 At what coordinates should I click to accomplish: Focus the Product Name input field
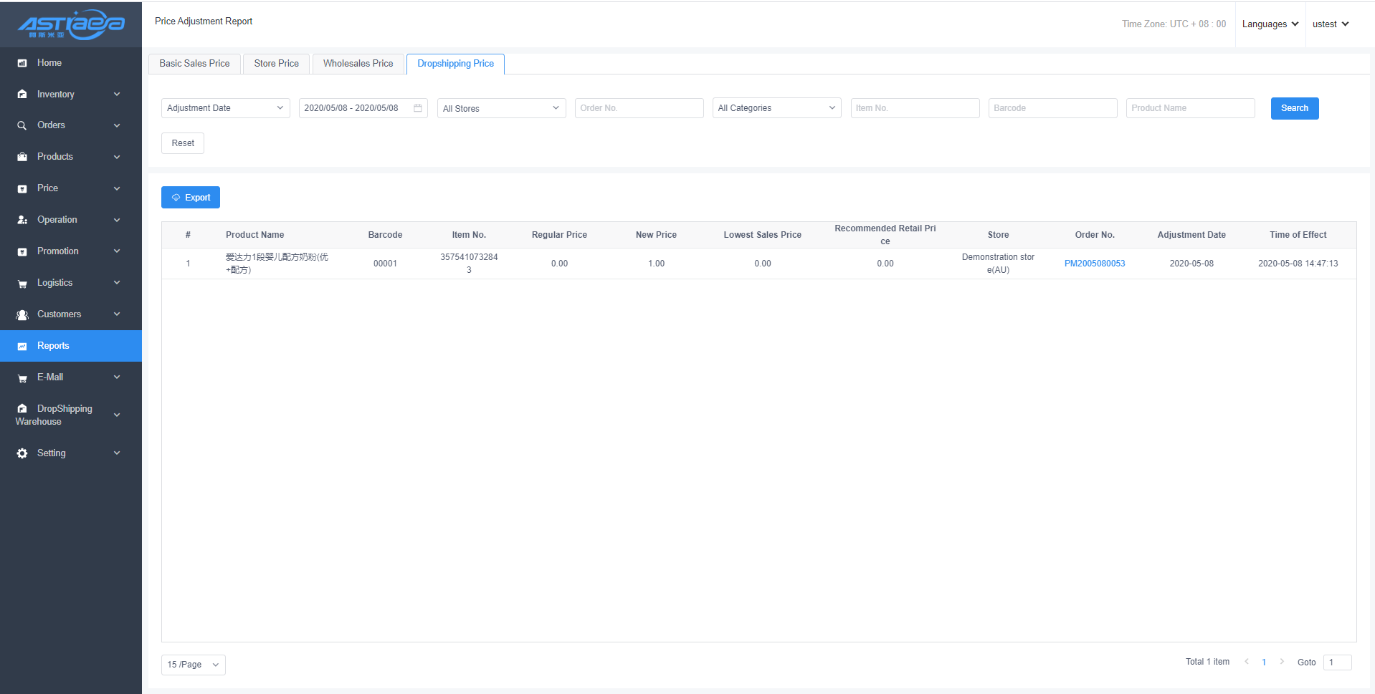click(1190, 108)
